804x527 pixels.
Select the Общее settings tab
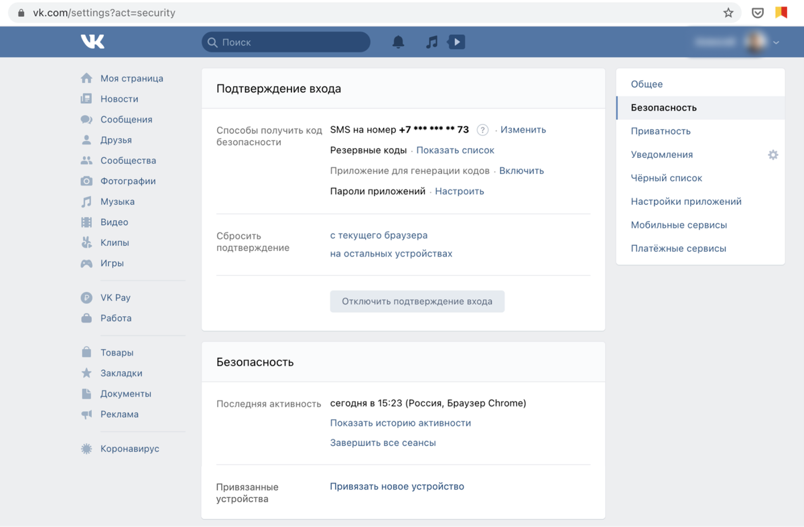tap(647, 84)
